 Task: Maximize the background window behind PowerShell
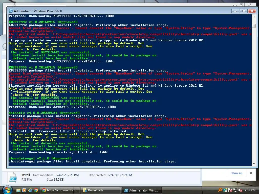coord(241,5)
